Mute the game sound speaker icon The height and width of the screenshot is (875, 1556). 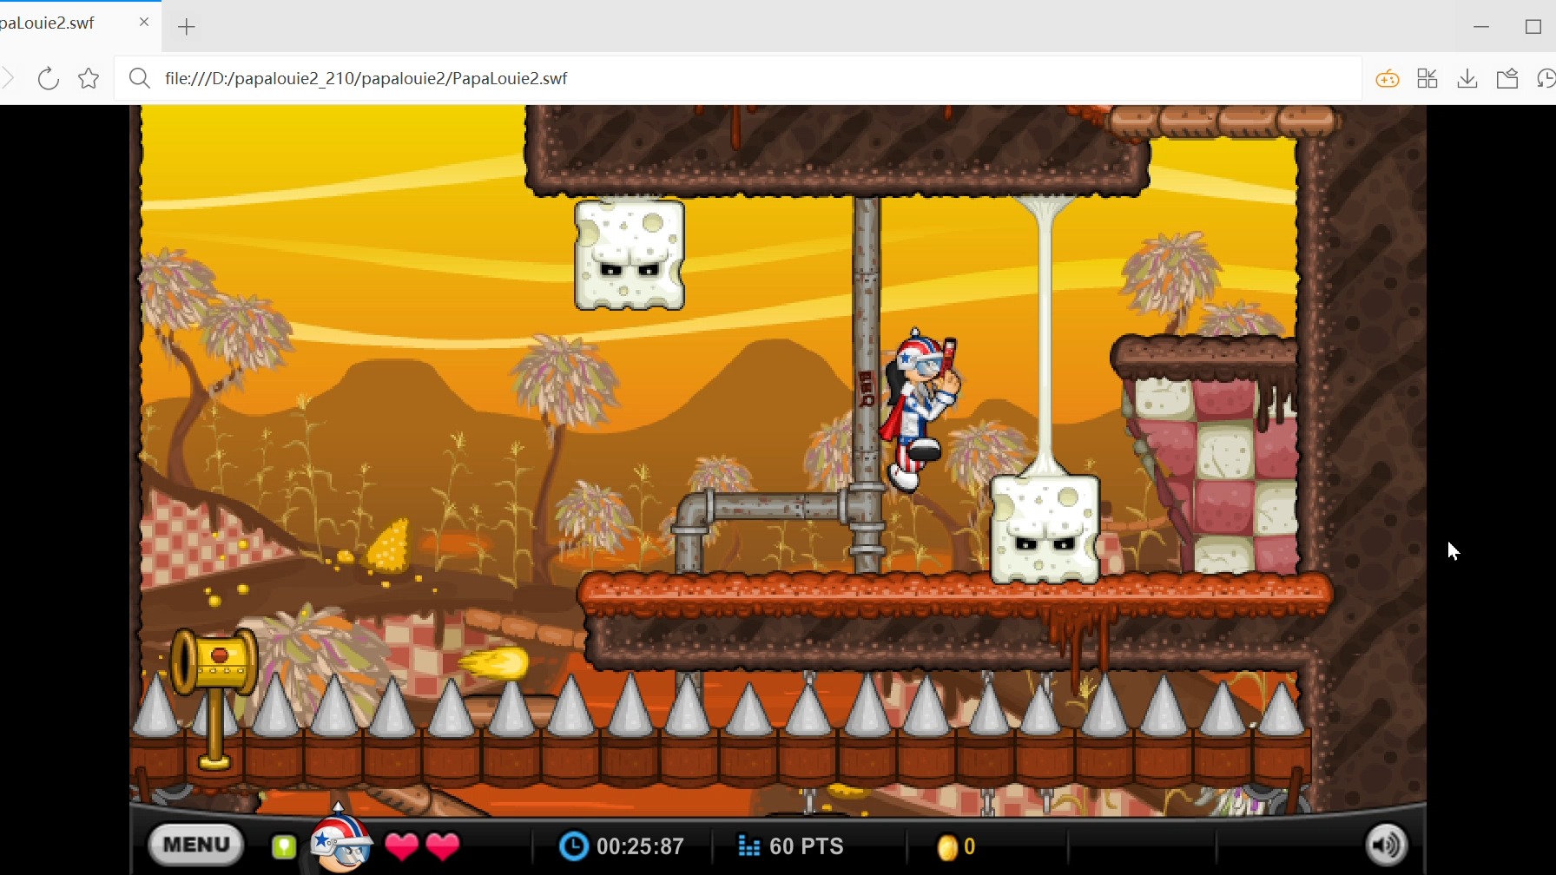click(x=1386, y=845)
